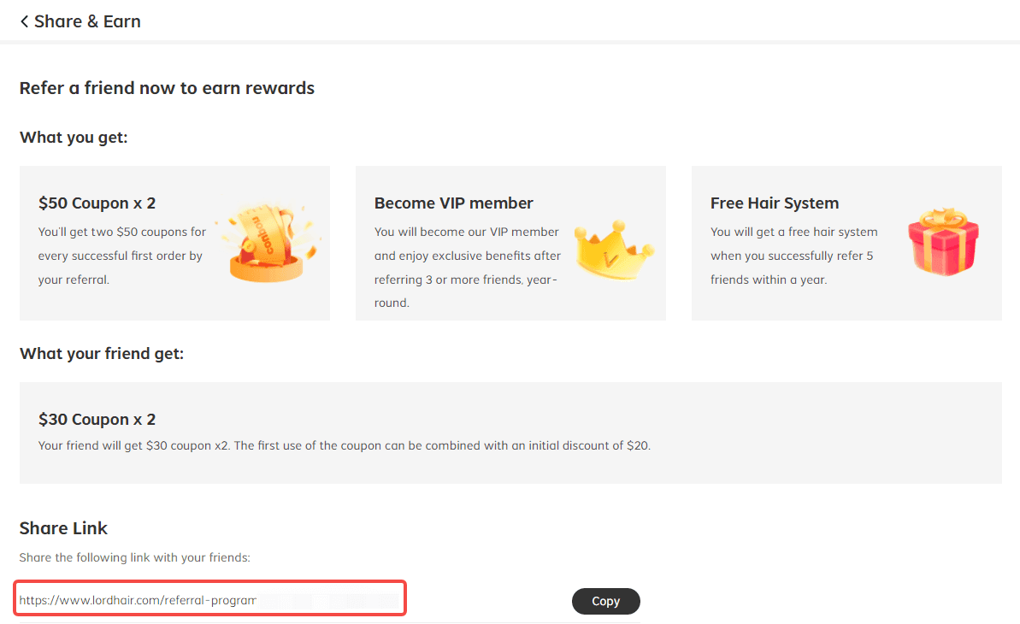
Task: Click the $50 Coupon x 2 card heading
Action: [x=97, y=203]
